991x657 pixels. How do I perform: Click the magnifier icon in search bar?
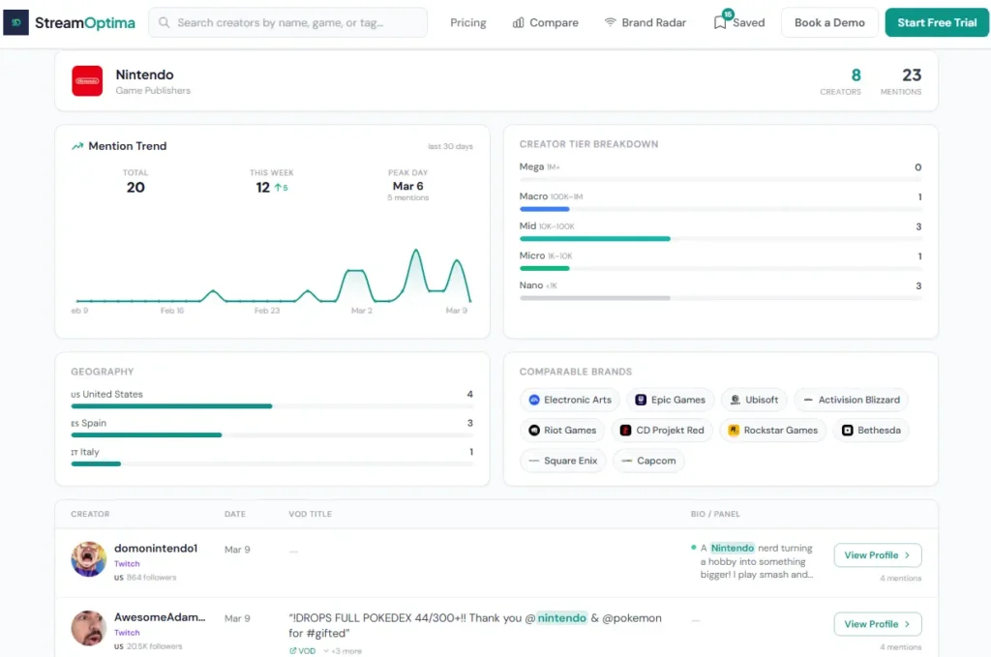(x=165, y=21)
